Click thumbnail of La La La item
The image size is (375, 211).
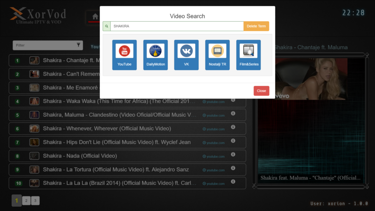[x=34, y=183]
